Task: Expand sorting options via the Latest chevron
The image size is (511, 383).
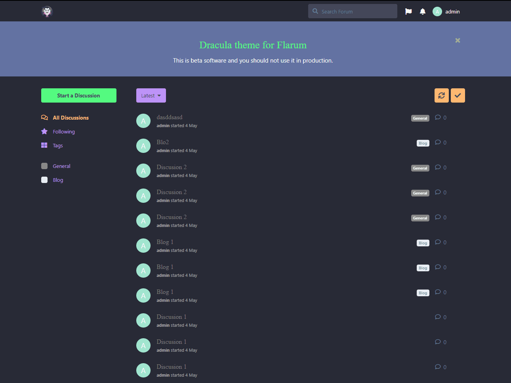Action: [159, 95]
